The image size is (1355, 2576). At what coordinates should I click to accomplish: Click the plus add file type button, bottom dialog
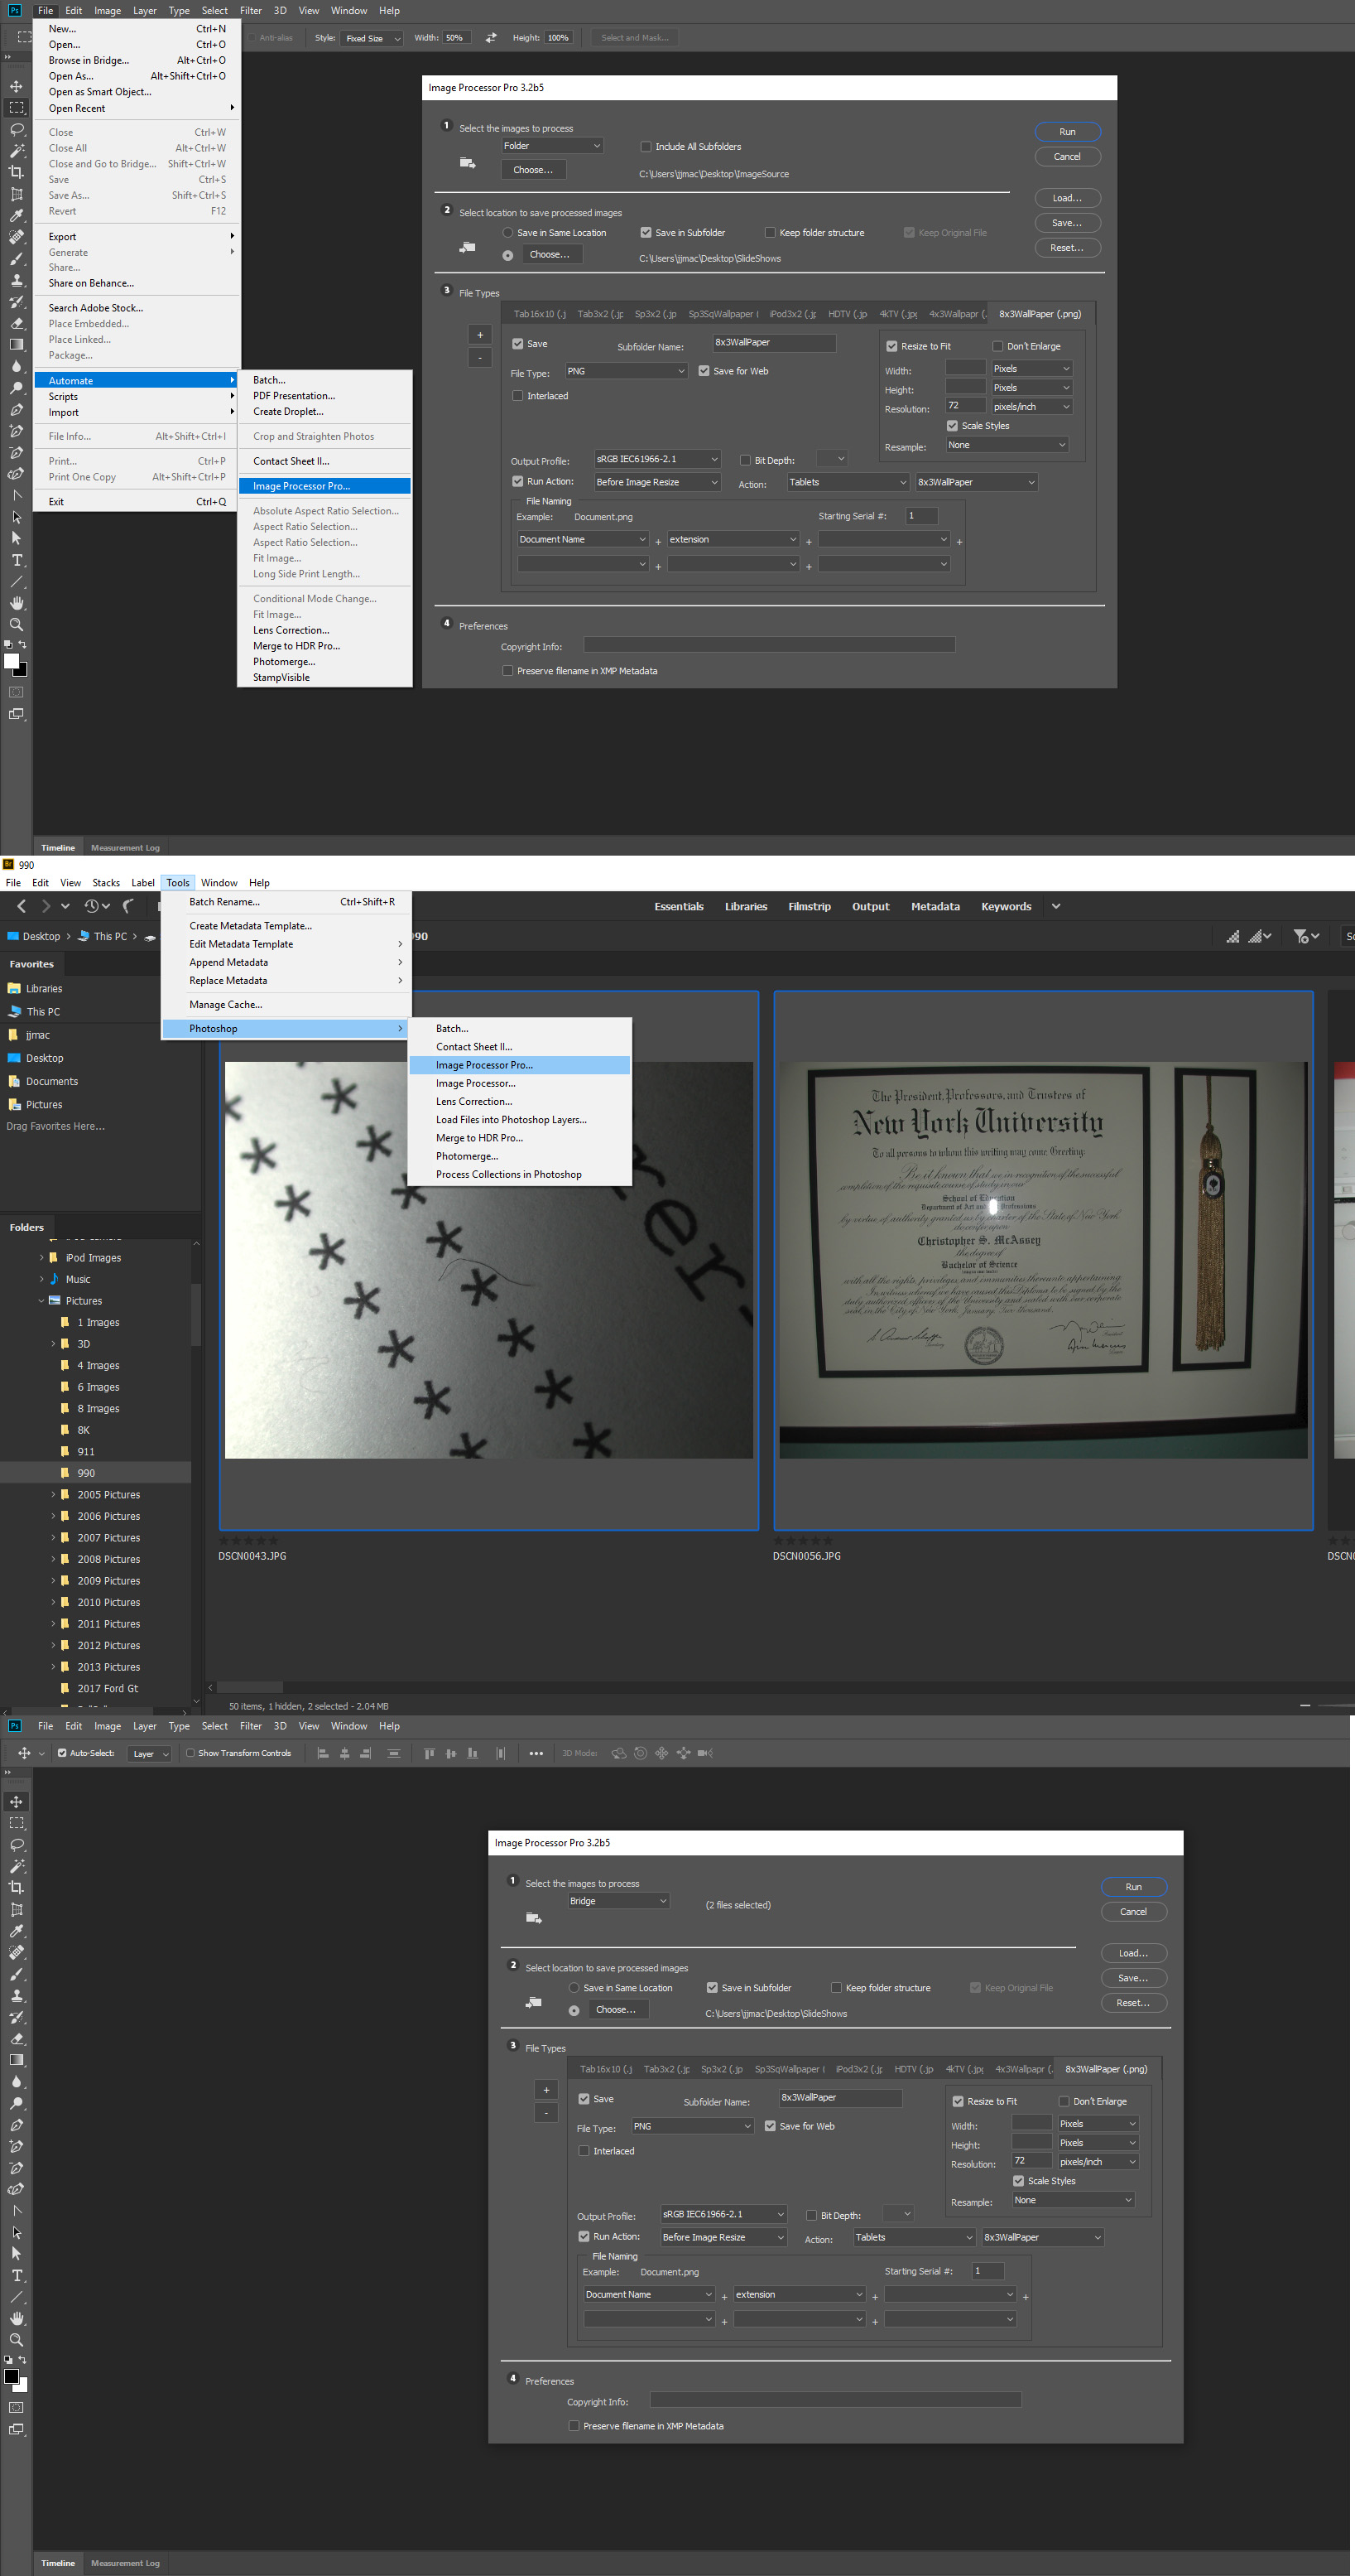click(x=545, y=2090)
